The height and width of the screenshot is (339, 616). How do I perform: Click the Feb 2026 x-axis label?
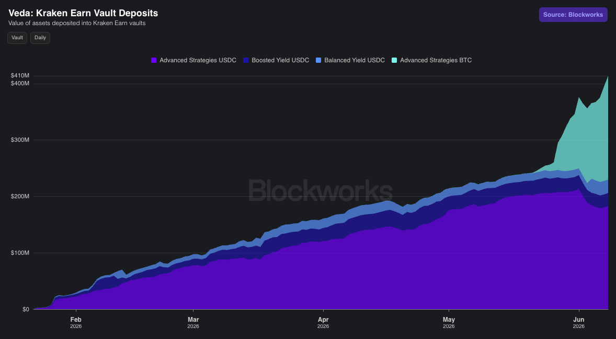tap(76, 323)
